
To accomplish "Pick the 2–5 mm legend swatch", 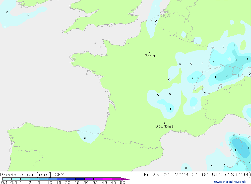I will click(34, 179).
